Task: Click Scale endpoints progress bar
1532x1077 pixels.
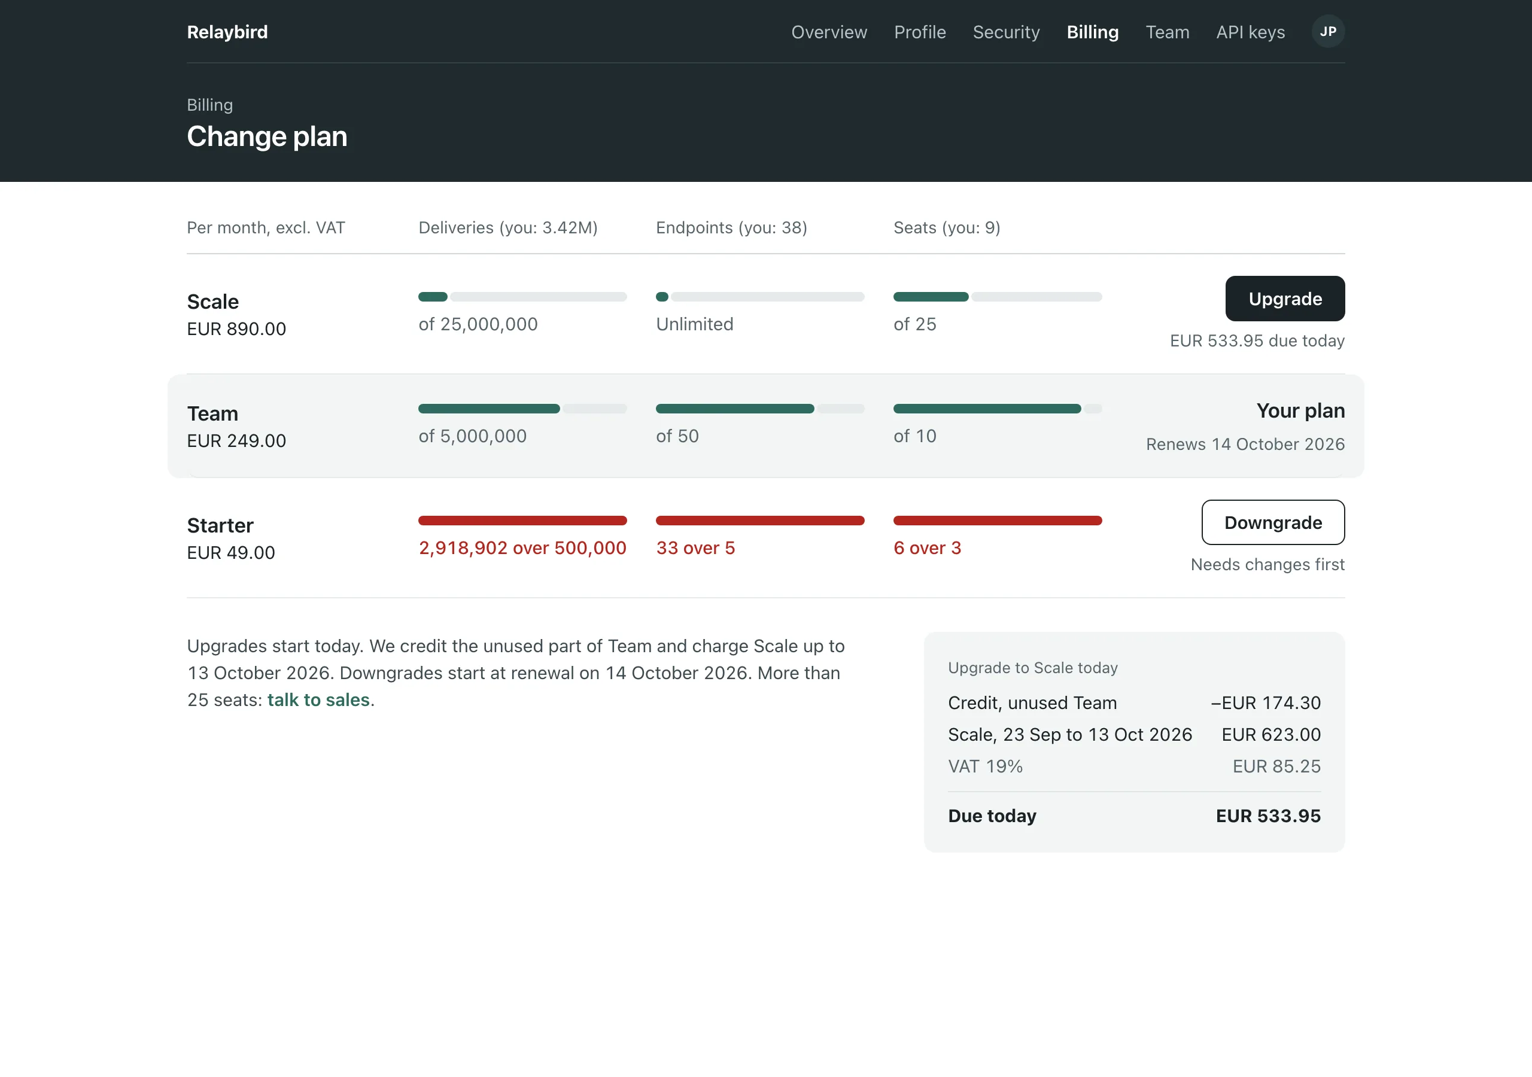Action: [x=760, y=297]
